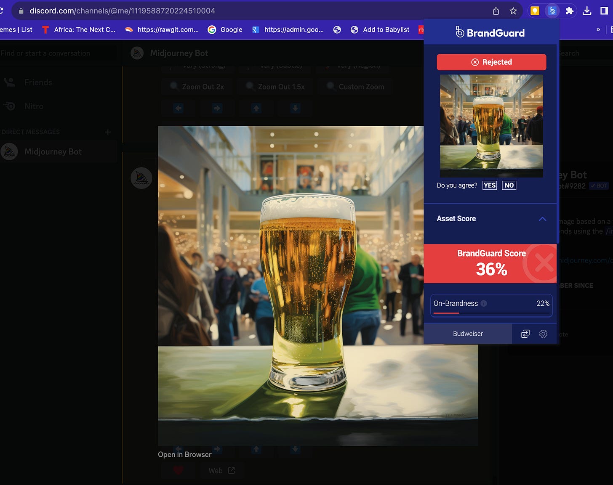Click the On-Brandness 22% progress bar

coord(491,313)
